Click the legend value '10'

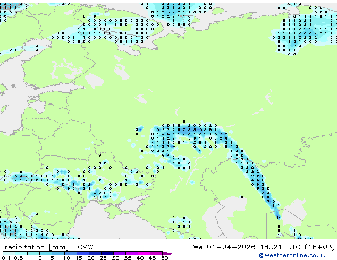66,258
